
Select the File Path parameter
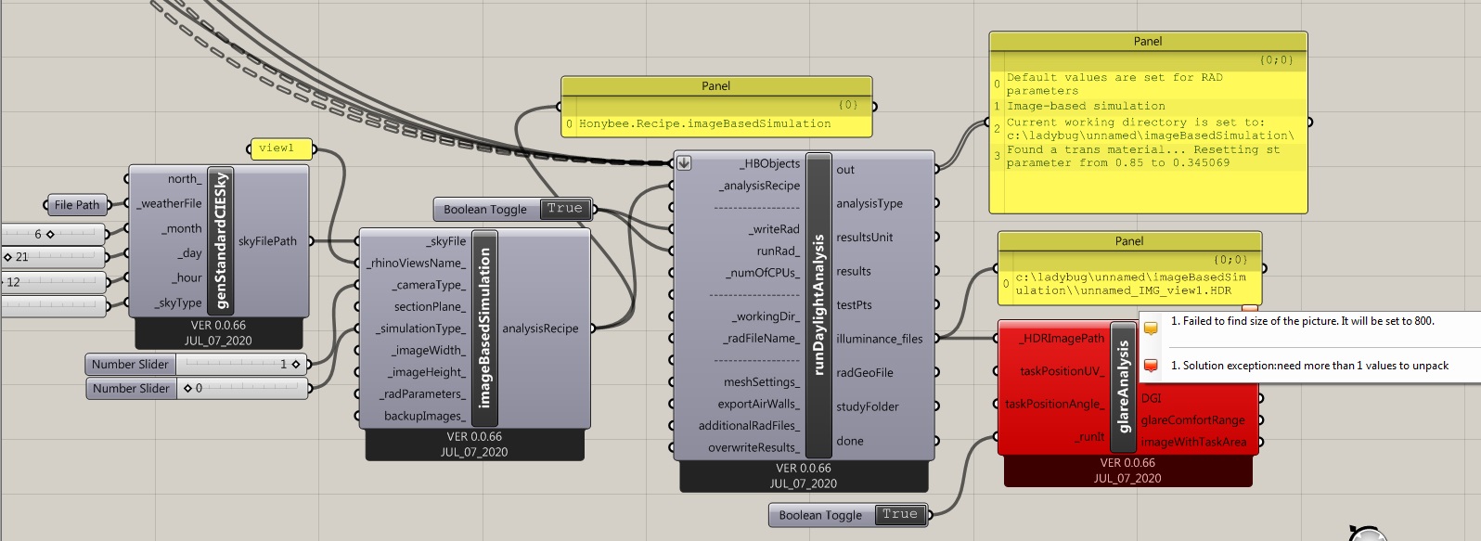click(76, 205)
